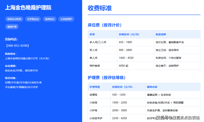Click the 床位规模 label
This screenshot has height=122, width=204.
point(11,66)
